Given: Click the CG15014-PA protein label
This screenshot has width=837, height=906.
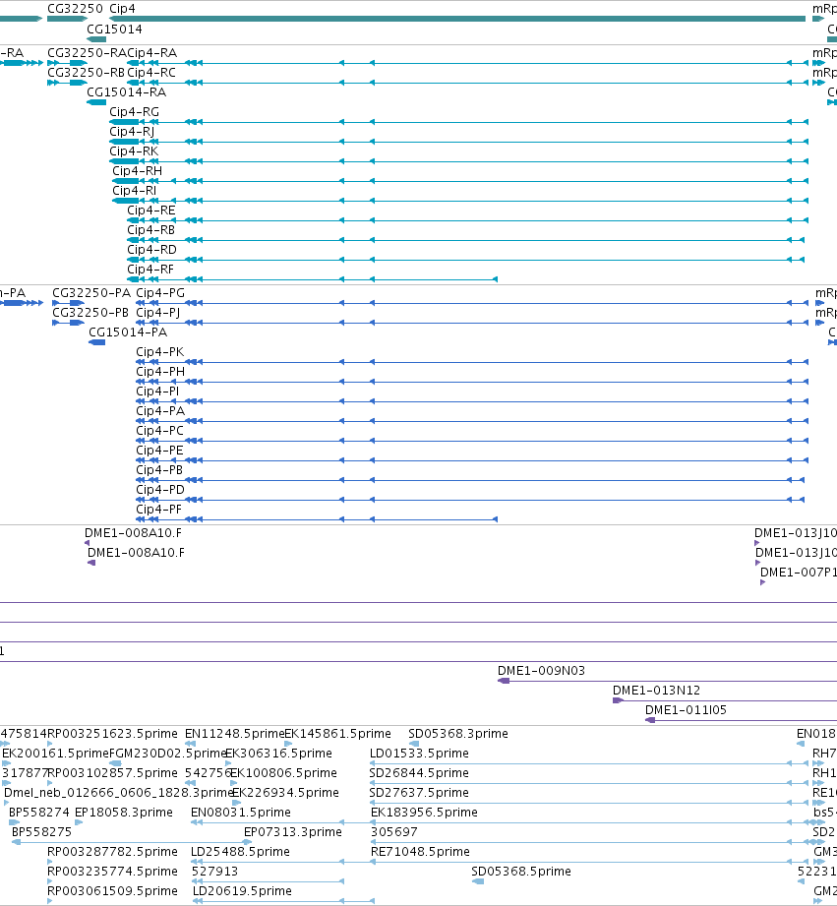Looking at the screenshot, I should 128,332.
